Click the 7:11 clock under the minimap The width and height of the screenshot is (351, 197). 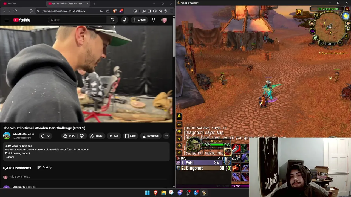click(x=330, y=44)
